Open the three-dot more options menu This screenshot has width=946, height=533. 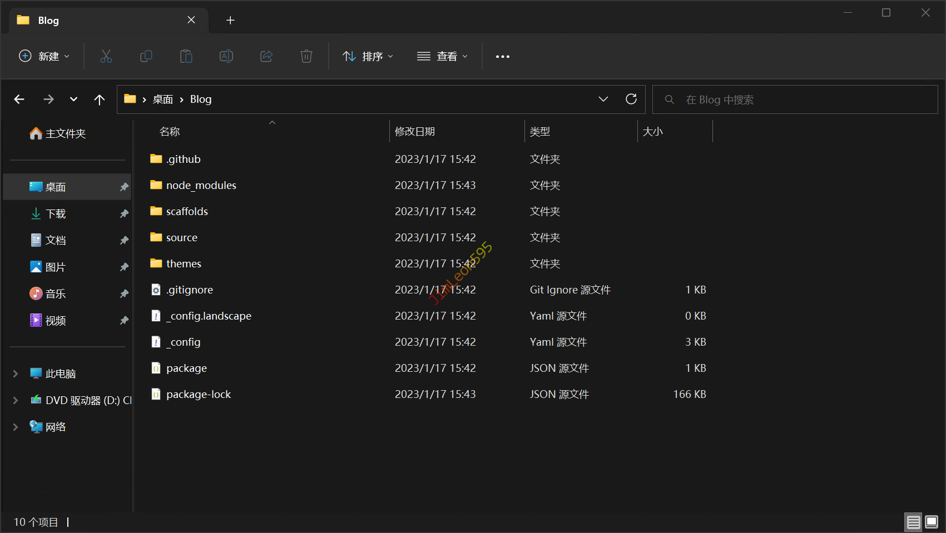tap(502, 56)
